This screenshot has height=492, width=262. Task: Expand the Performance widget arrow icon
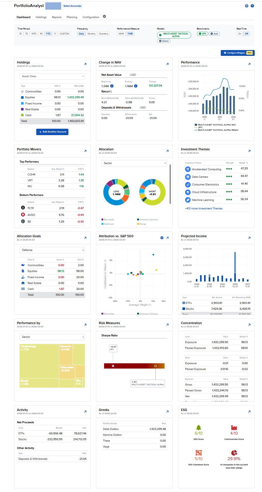(x=249, y=64)
